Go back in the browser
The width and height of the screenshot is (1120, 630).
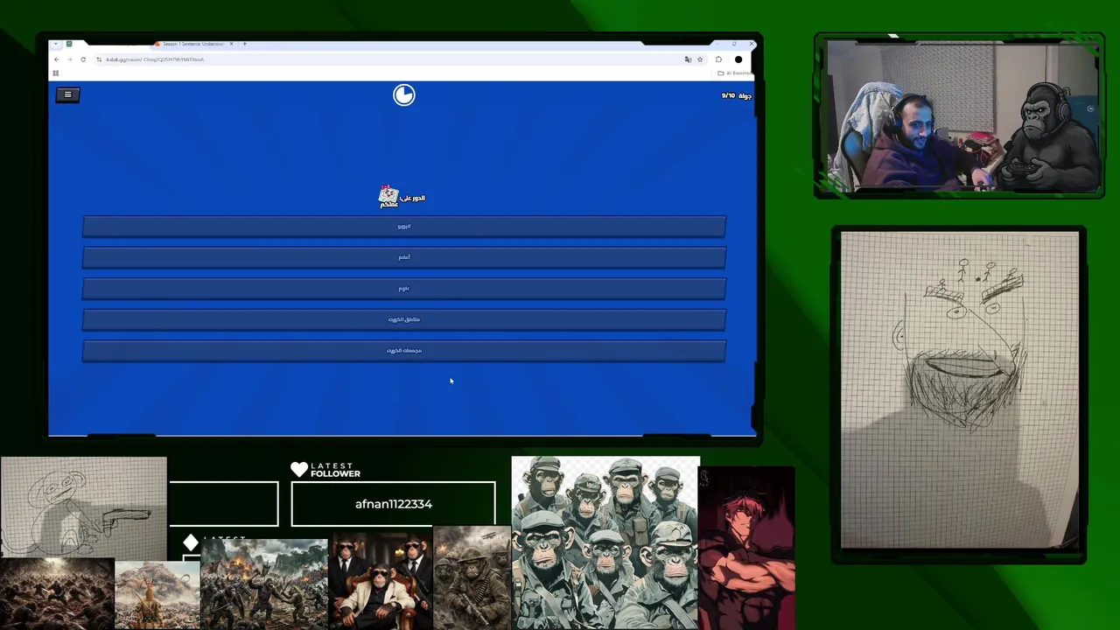click(x=57, y=59)
